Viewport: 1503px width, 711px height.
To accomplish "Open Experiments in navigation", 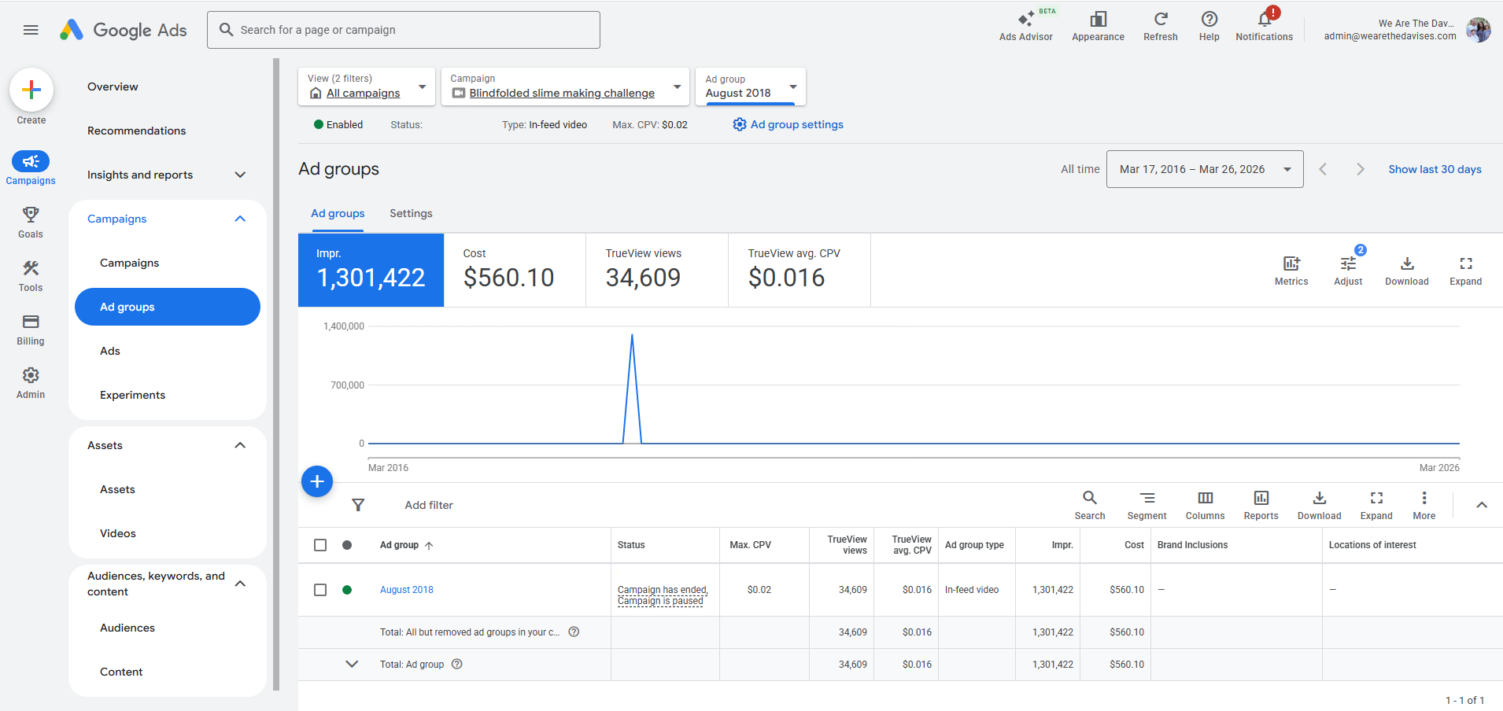I will point(132,395).
